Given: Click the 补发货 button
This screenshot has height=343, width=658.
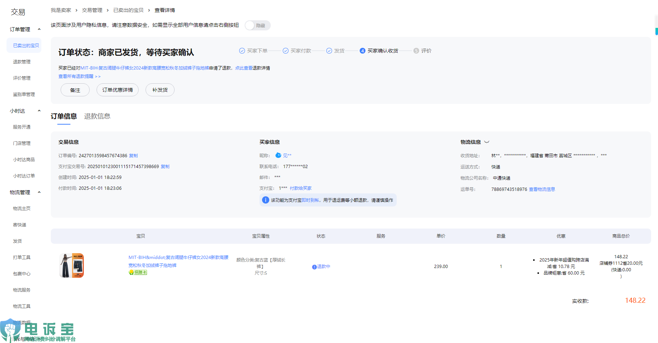Looking at the screenshot, I should pos(160,90).
